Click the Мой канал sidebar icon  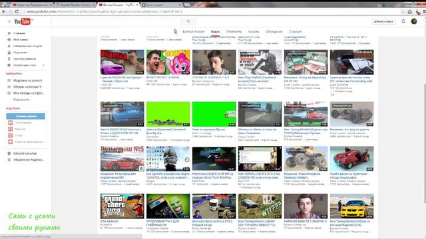[x=9, y=40]
